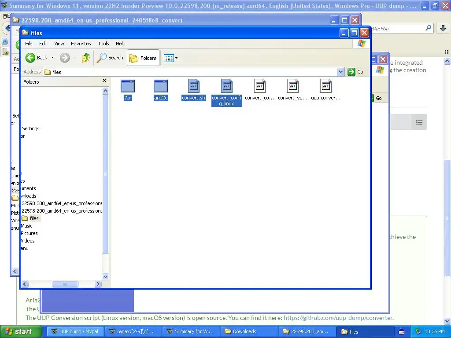
Task: Select the uup-conver... file icon
Action: click(x=325, y=86)
